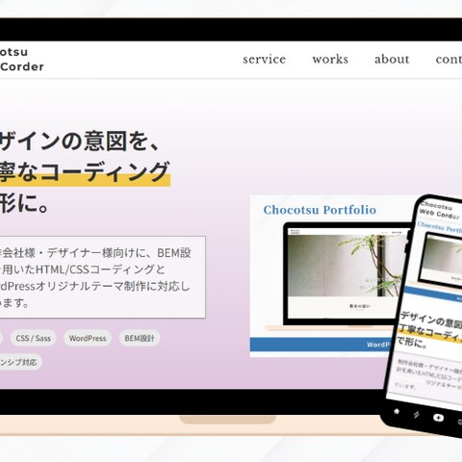The image size is (462, 462).
Task: Open the service navigation link
Action: [x=264, y=60]
